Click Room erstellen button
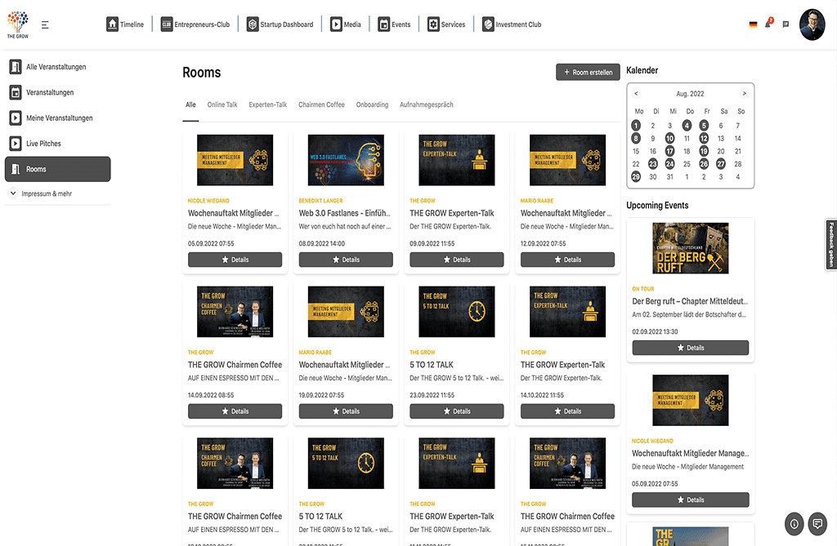This screenshot has height=546, width=837. point(588,72)
